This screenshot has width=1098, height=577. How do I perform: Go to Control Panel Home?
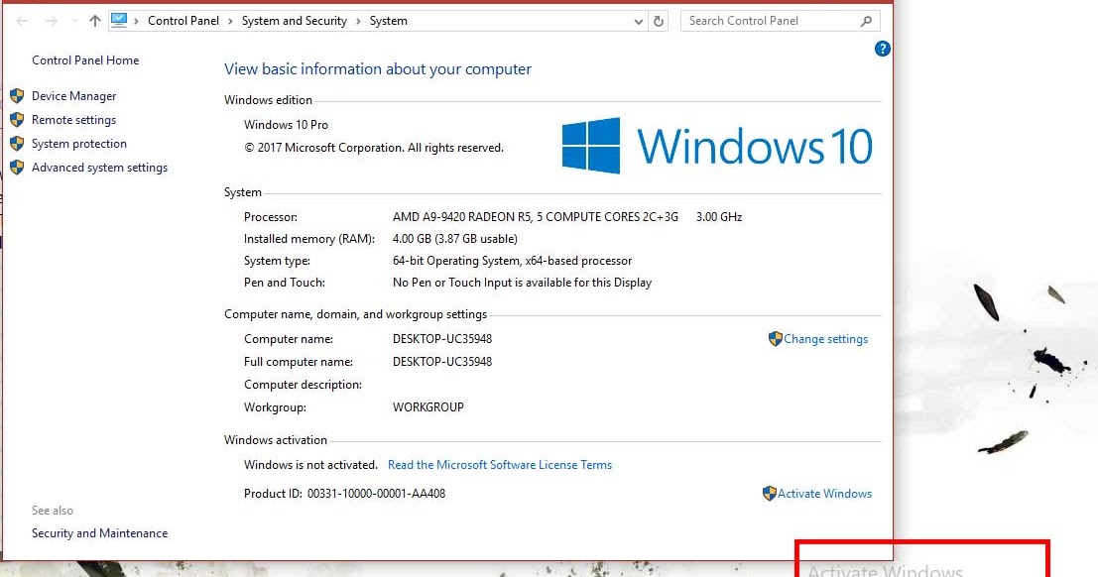(x=85, y=60)
